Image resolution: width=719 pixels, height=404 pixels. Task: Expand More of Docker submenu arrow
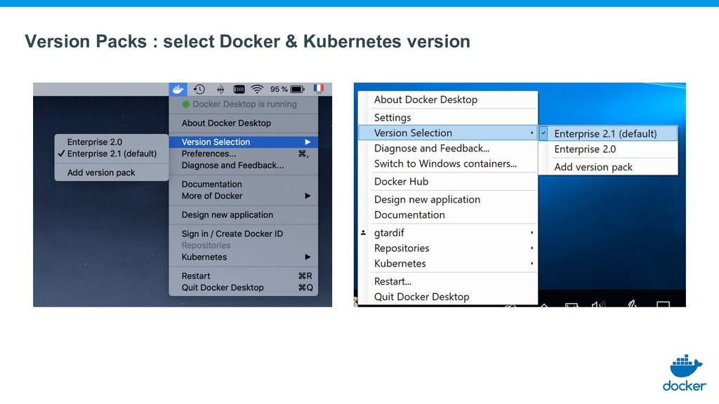(x=308, y=196)
